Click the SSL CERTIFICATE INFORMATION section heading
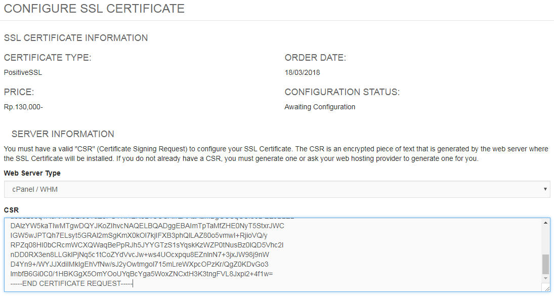The image size is (554, 297). pyautogui.click(x=76, y=38)
